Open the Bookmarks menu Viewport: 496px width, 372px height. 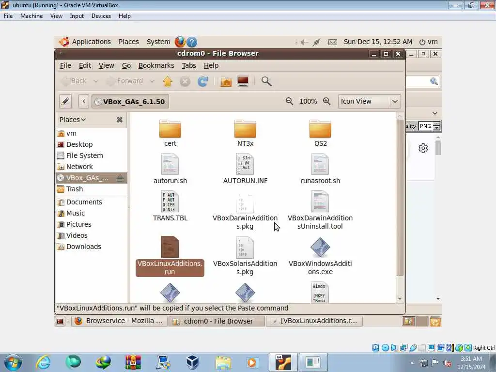pos(156,65)
